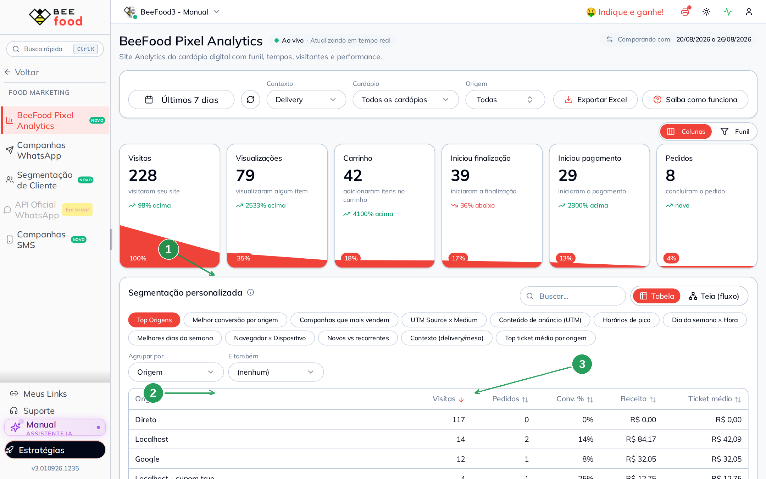Image resolution: width=766 pixels, height=479 pixels.
Task: Open the Origem Todas selector
Action: [505, 100]
